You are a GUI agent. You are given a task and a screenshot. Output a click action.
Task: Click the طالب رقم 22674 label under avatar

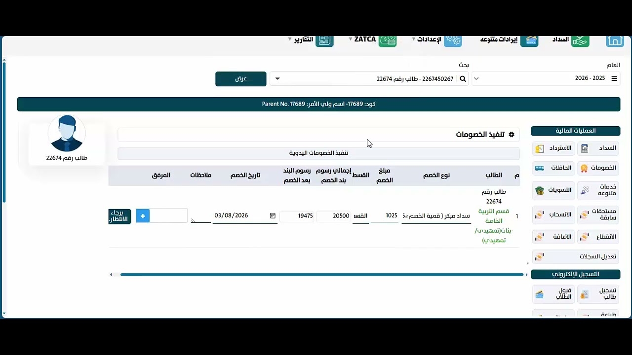(67, 158)
